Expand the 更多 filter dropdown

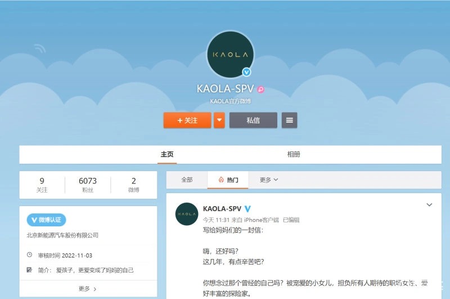[x=269, y=180]
